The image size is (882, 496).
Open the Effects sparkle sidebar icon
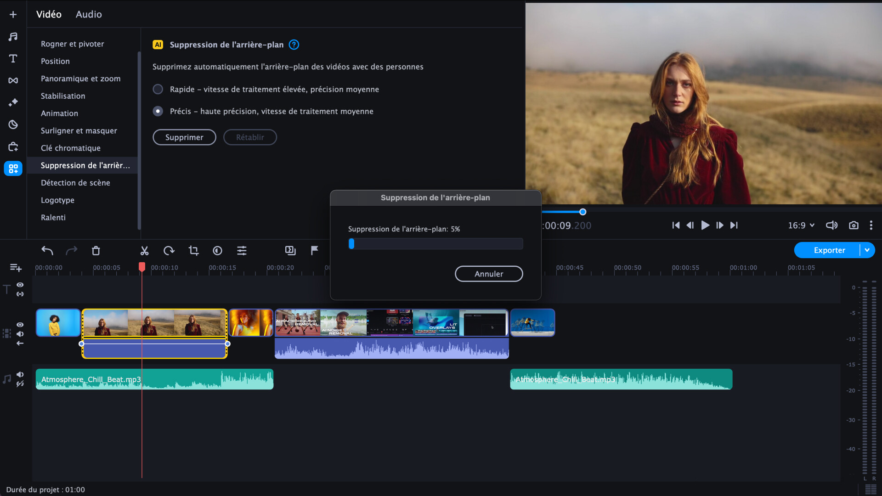click(13, 102)
